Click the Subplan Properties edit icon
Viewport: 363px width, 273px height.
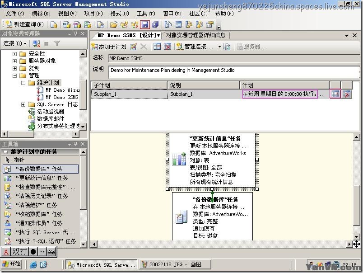pyautogui.click(x=133, y=47)
